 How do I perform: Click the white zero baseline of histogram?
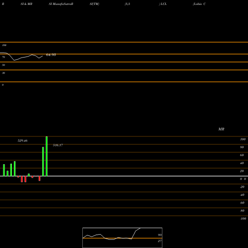pyautogui.click(x=124, y=176)
